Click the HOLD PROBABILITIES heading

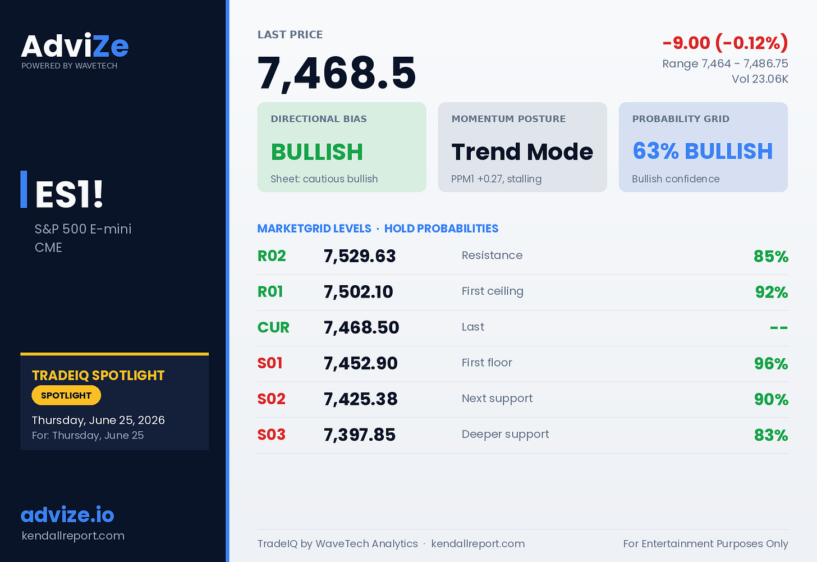(441, 229)
